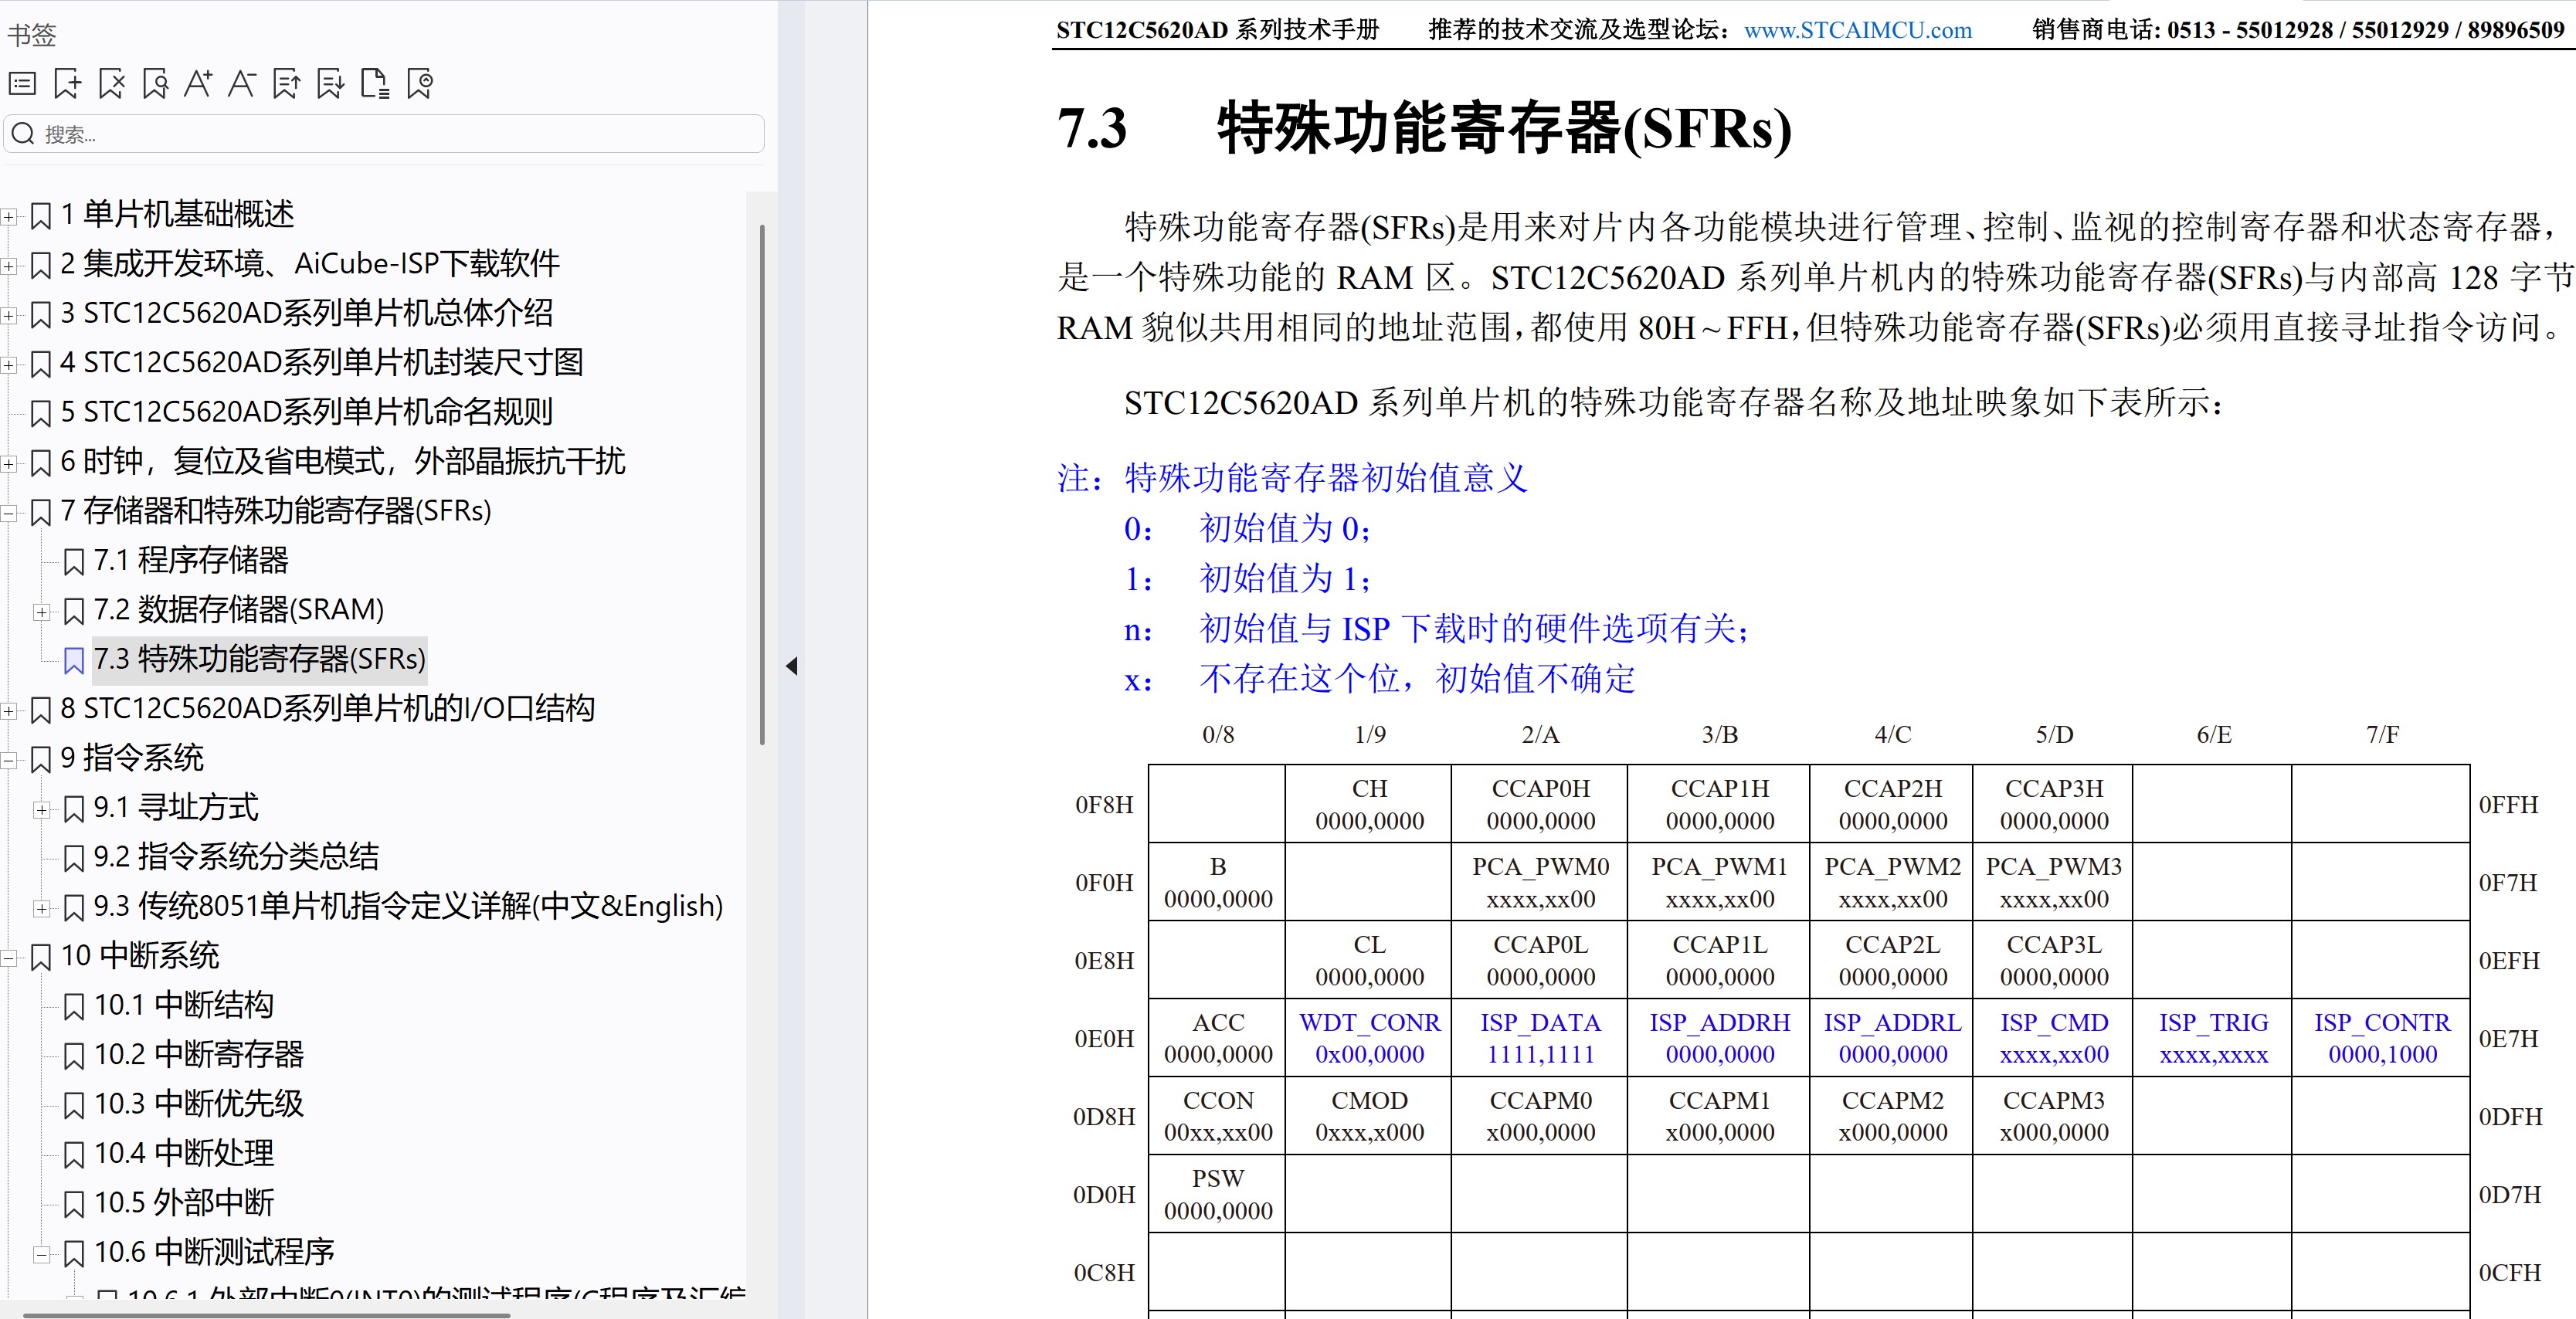Click blue note 注：特殊功能寄存器初始值意义

(x=1292, y=478)
